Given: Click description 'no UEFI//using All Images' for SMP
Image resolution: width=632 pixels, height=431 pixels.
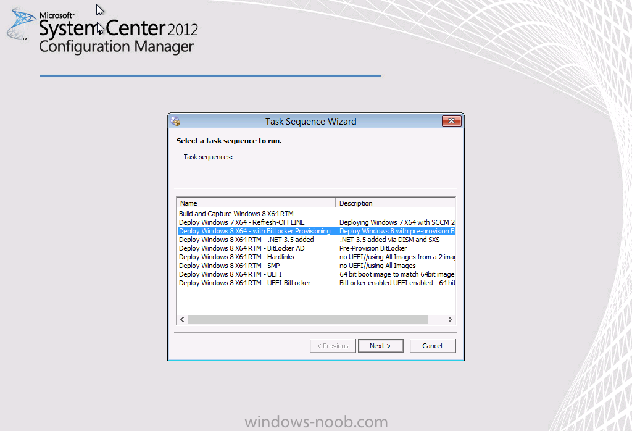Looking at the screenshot, I should (x=377, y=266).
